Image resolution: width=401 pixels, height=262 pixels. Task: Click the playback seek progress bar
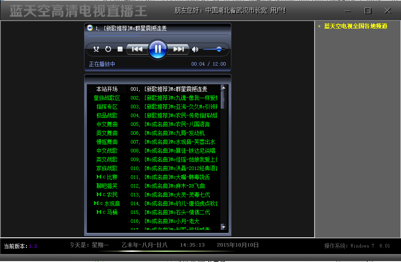[x=158, y=35]
